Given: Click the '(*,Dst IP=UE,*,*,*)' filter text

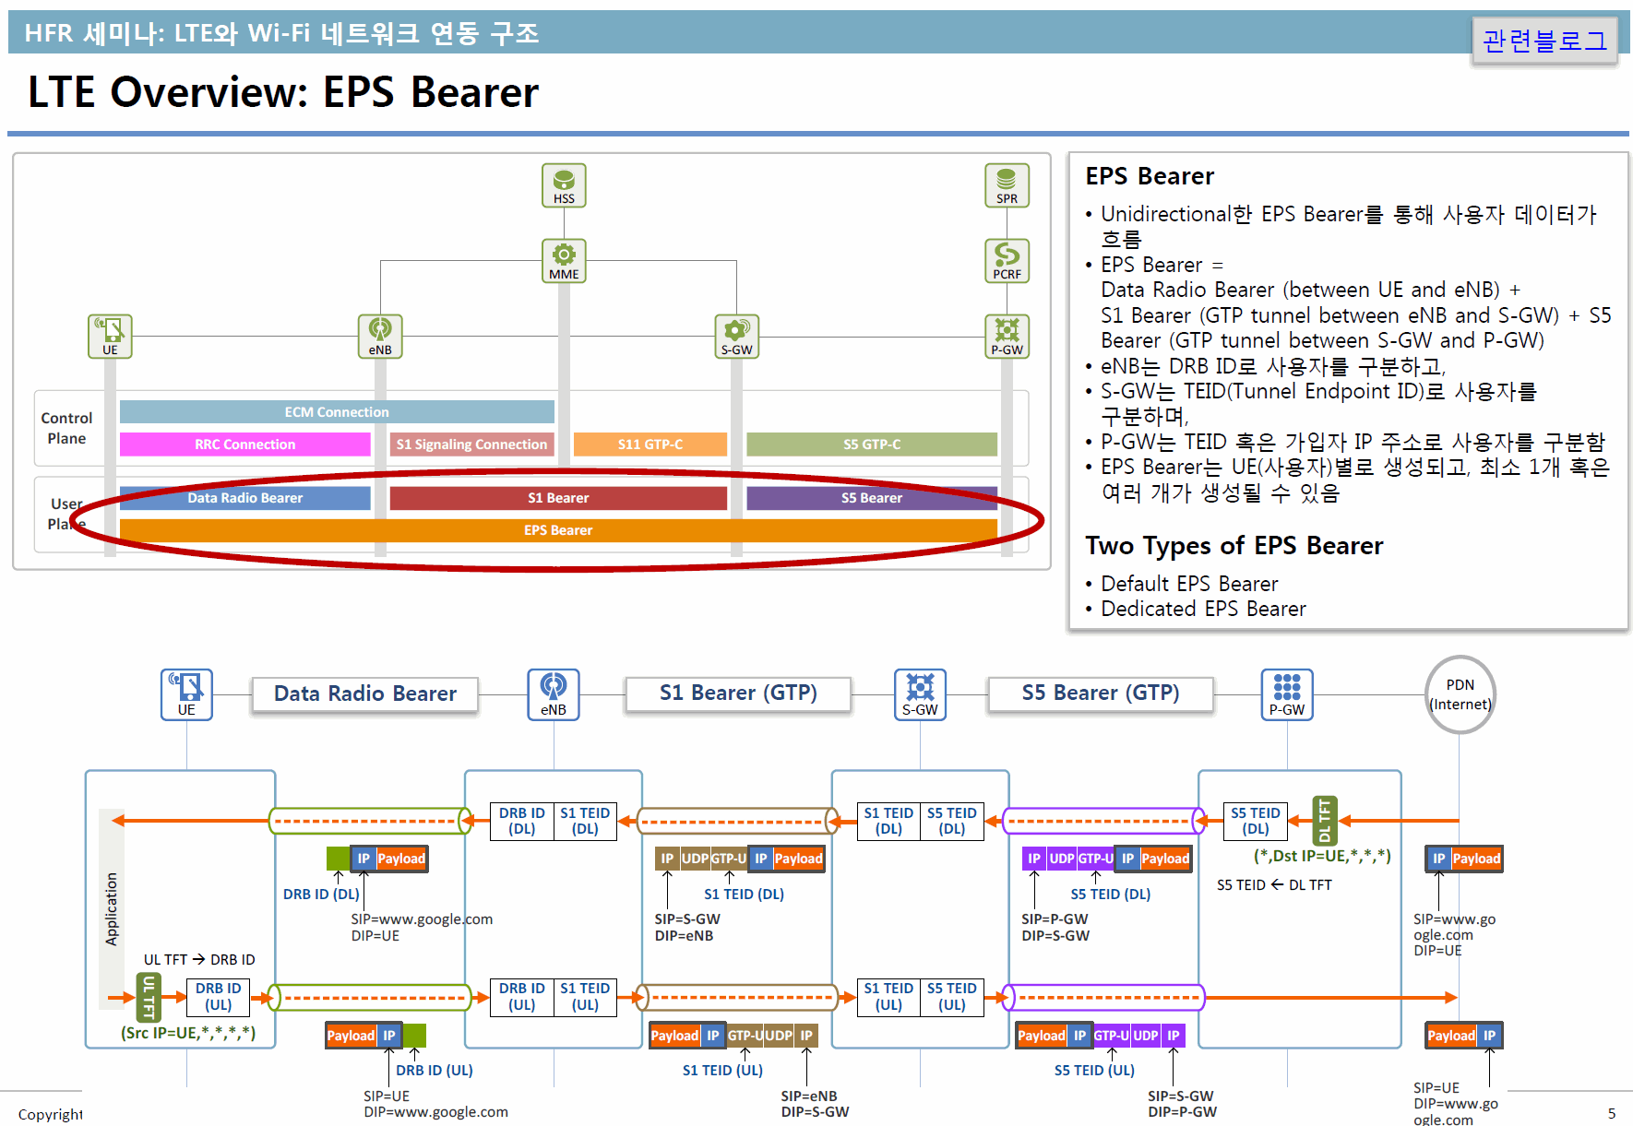Looking at the screenshot, I should pyautogui.click(x=1322, y=856).
